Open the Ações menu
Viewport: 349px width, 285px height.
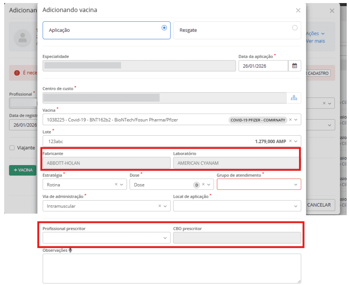[x=315, y=34]
